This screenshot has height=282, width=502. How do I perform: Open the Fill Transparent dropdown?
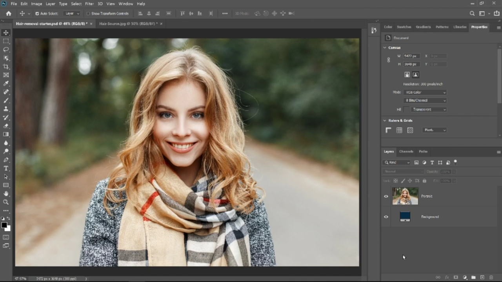tap(429, 109)
